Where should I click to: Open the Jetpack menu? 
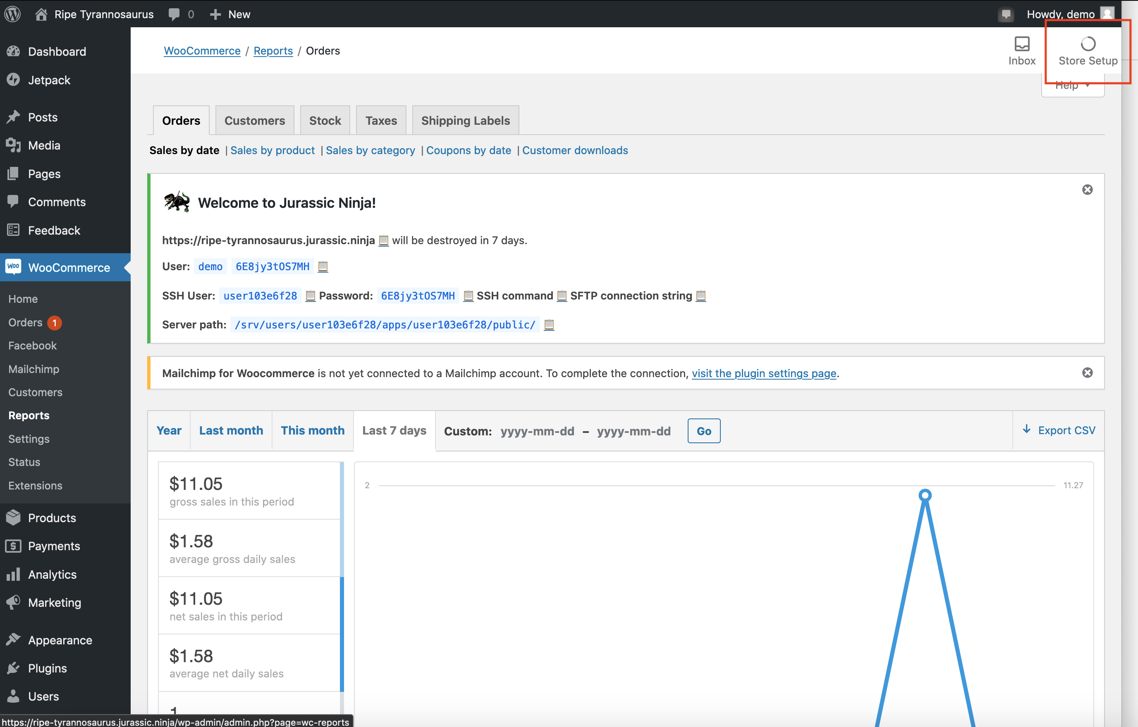click(65, 80)
